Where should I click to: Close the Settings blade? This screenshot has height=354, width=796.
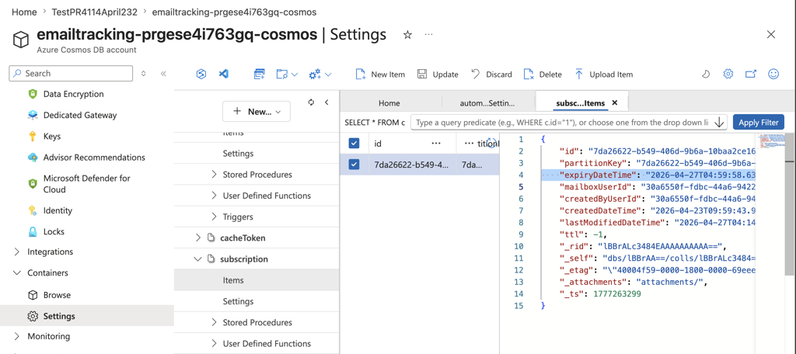(x=770, y=34)
